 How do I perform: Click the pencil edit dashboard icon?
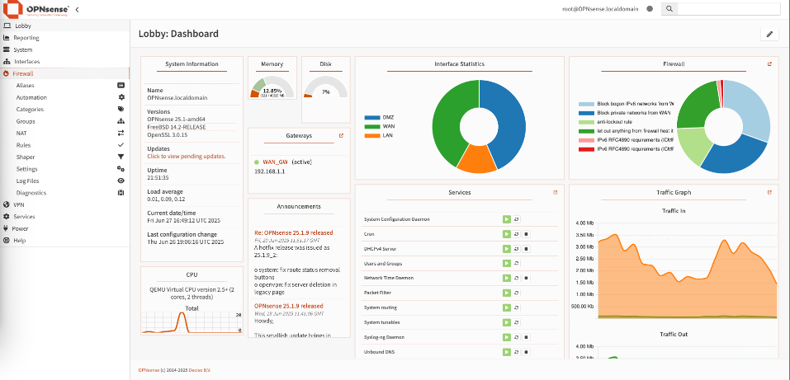pos(769,34)
